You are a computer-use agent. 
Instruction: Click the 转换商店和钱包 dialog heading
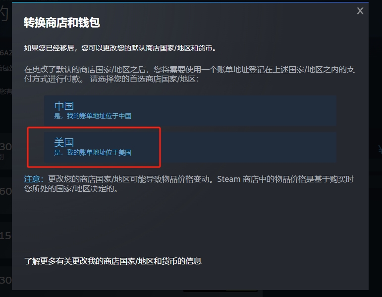[62, 23]
